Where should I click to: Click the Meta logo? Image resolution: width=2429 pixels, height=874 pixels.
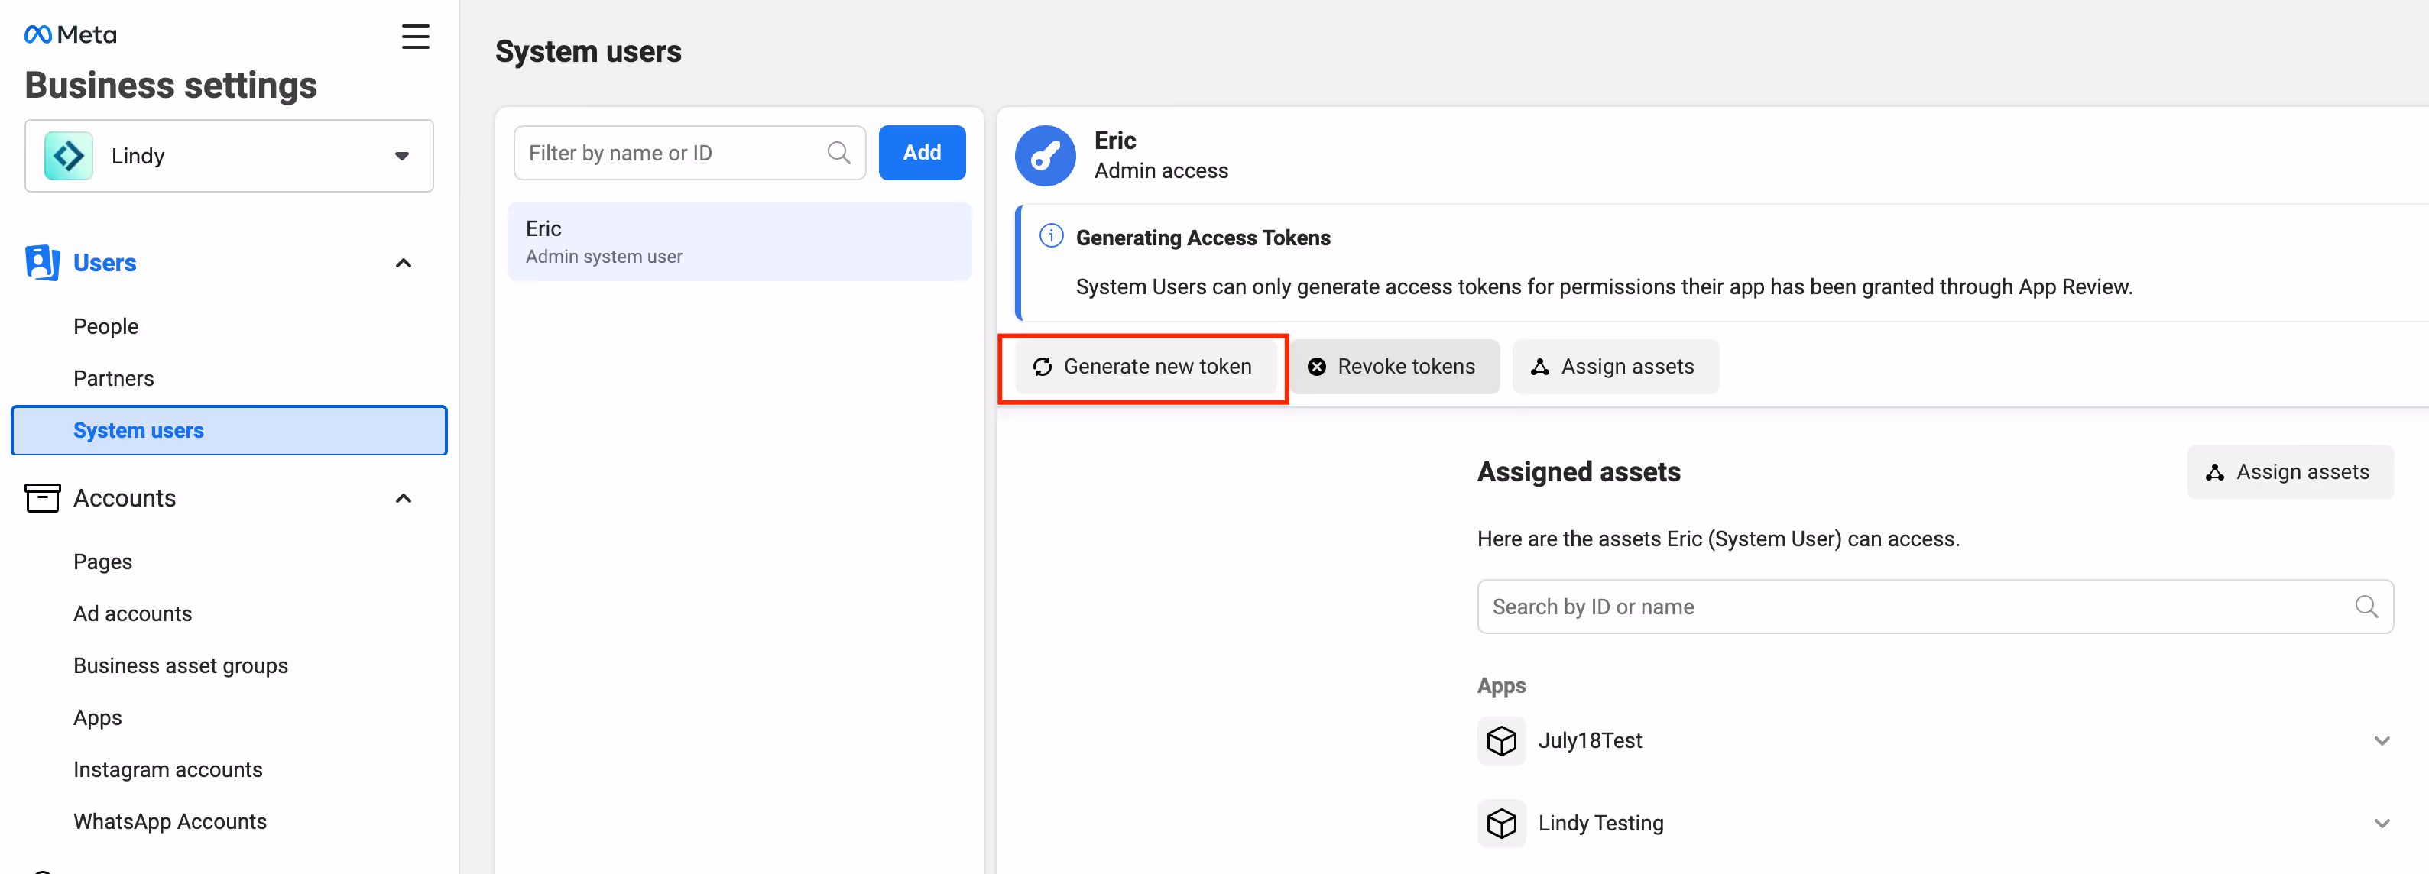coord(71,35)
